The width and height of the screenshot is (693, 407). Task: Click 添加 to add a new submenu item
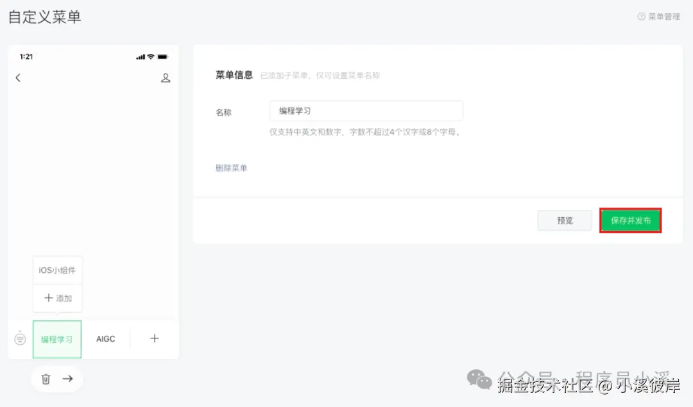[57, 297]
